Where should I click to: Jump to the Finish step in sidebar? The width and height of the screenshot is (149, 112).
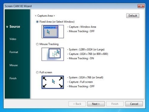pyautogui.click(x=13, y=78)
